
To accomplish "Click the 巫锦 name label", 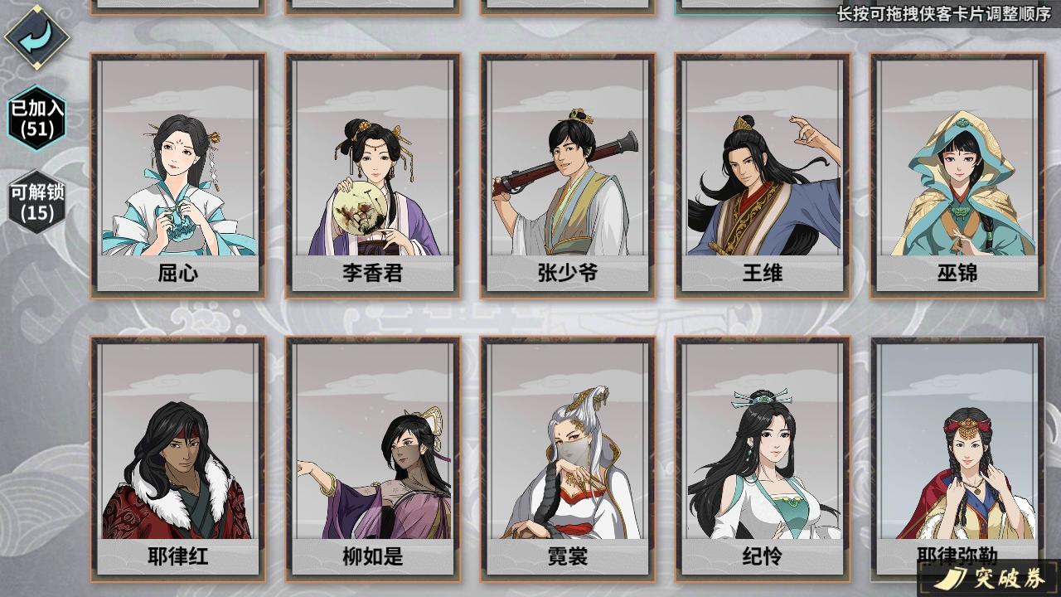I will pyautogui.click(x=957, y=273).
